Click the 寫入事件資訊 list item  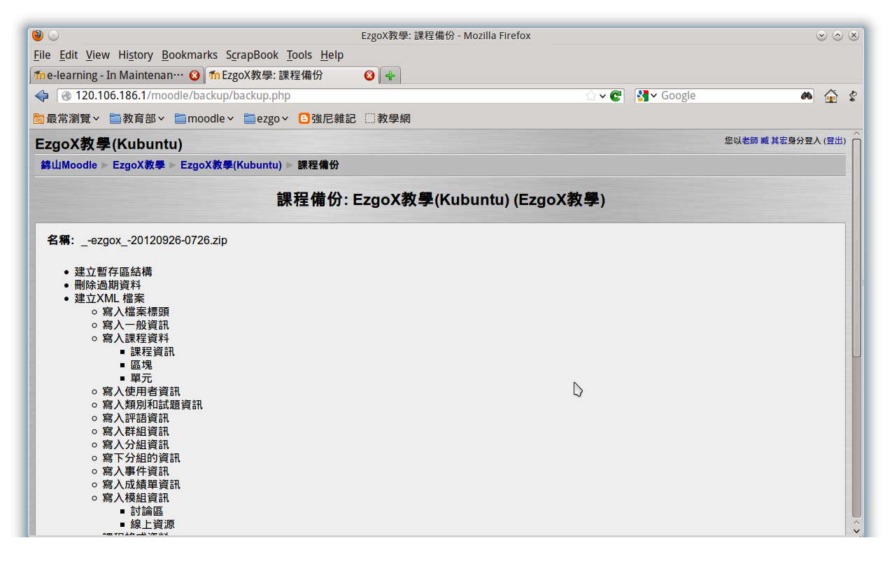[136, 471]
